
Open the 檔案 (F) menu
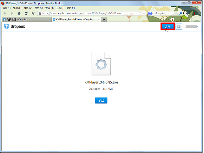[x=7, y=8]
